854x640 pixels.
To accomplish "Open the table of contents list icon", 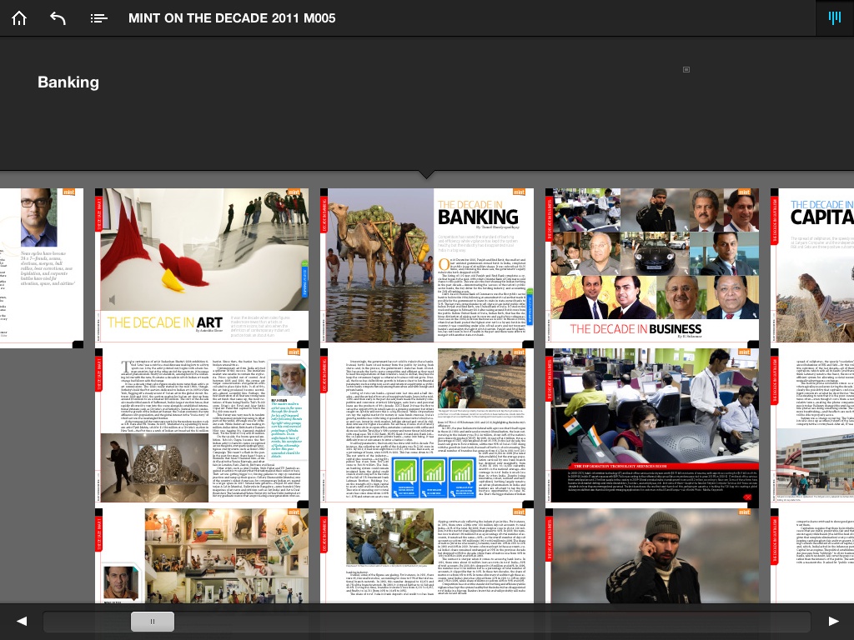I will click(x=98, y=18).
